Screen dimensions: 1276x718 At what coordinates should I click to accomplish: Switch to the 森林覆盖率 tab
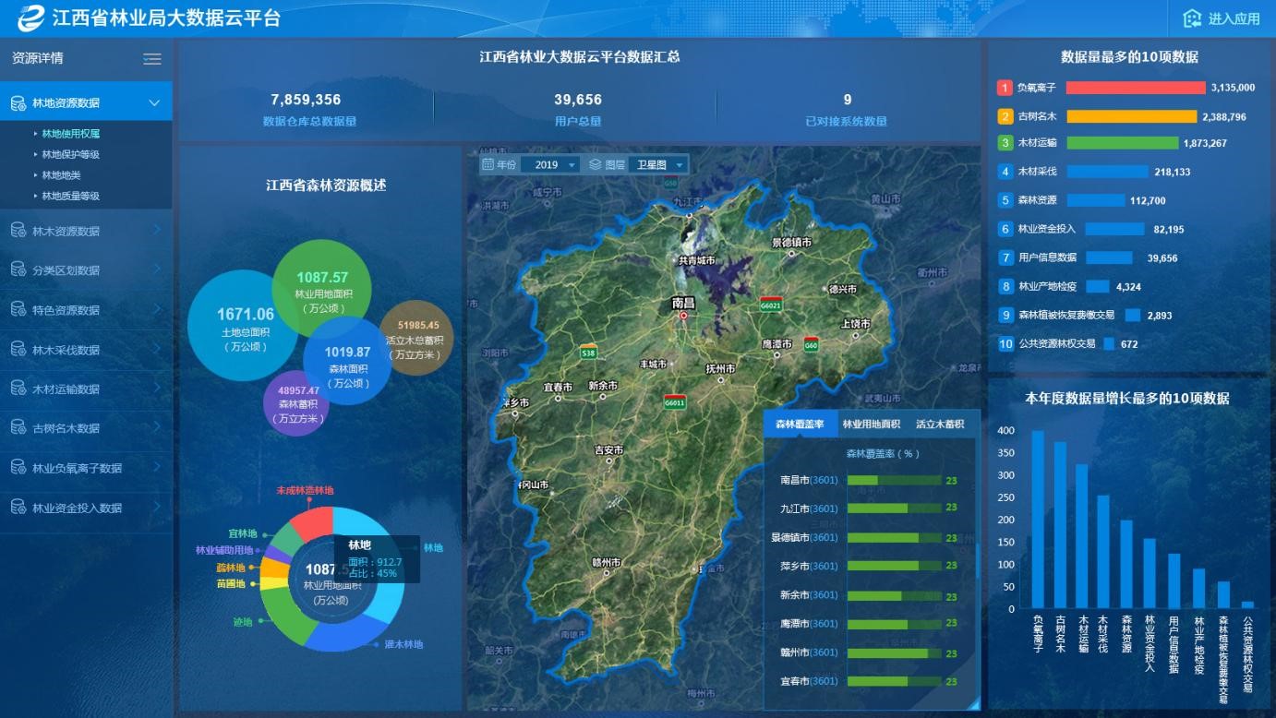800,424
